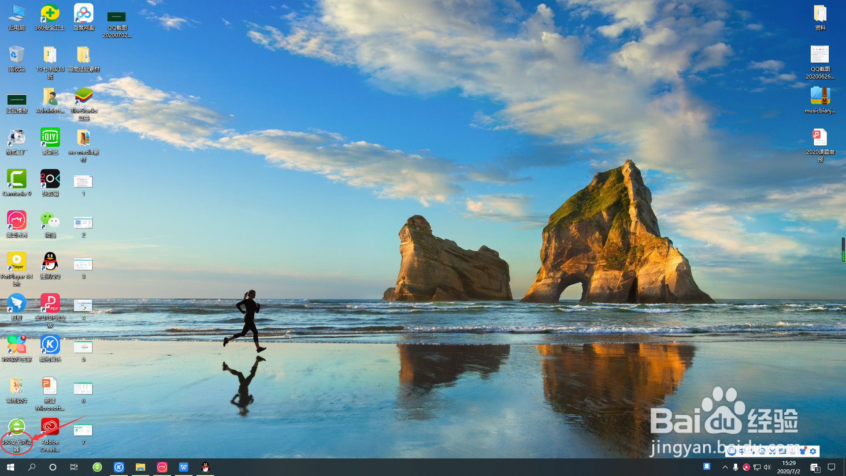
Task: Expand hidden system tray icons
Action: click(725, 467)
